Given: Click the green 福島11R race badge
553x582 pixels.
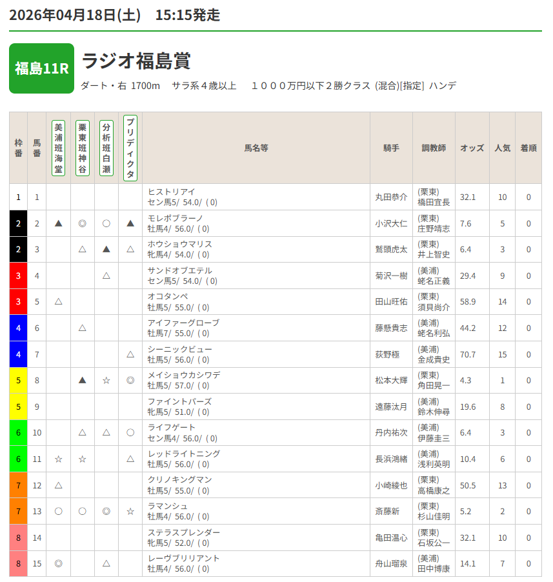Looking at the screenshot, I should pos(42,68).
